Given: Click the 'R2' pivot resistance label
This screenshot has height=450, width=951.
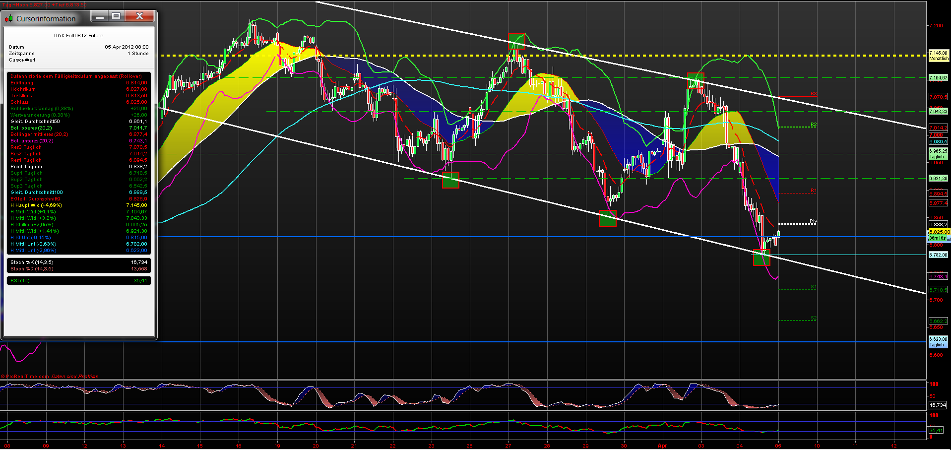Looking at the screenshot, I should click(x=814, y=125).
